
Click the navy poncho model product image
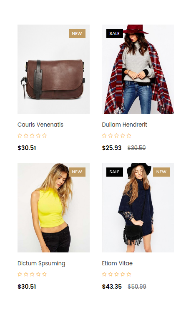(138, 208)
